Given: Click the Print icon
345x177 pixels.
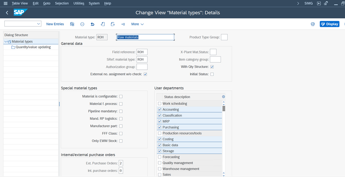Looking at the screenshot, I should (x=313, y=24).
